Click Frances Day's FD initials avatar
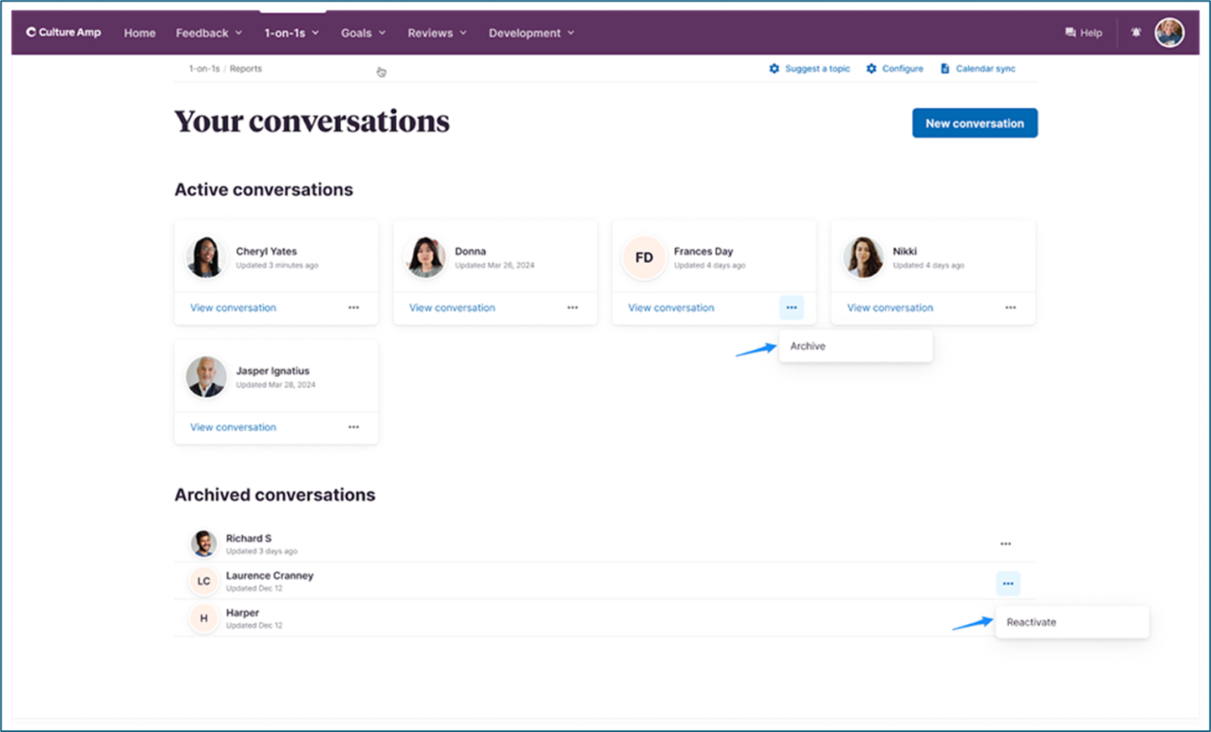The width and height of the screenshot is (1211, 732). (x=643, y=258)
